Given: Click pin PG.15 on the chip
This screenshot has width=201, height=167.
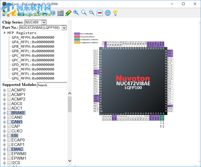Looking at the screenshot, I should click(x=170, y=111).
